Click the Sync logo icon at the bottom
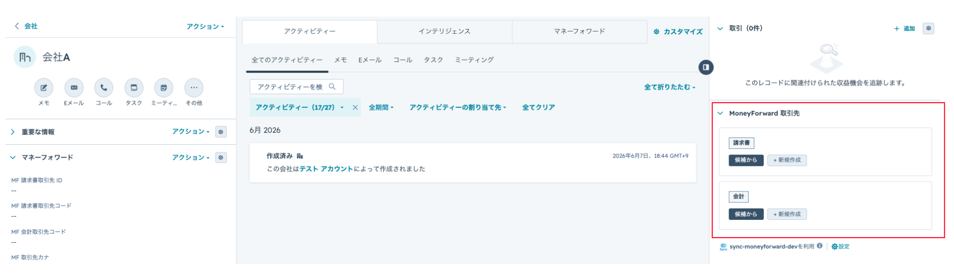Screen dimensions: 954x277 [723, 247]
